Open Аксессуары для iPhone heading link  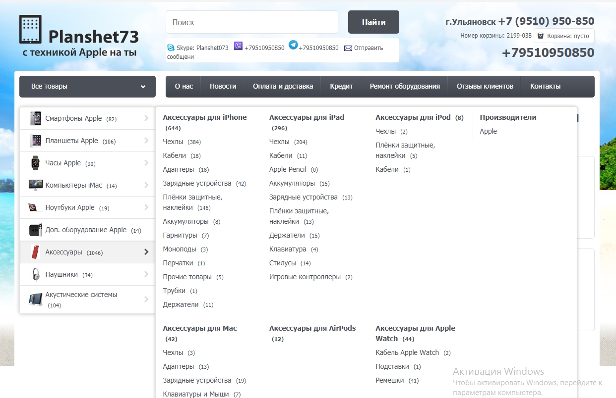pyautogui.click(x=205, y=117)
